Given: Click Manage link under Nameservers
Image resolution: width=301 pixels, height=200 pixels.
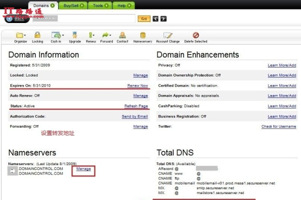Looking at the screenshot, I should coord(83,169).
